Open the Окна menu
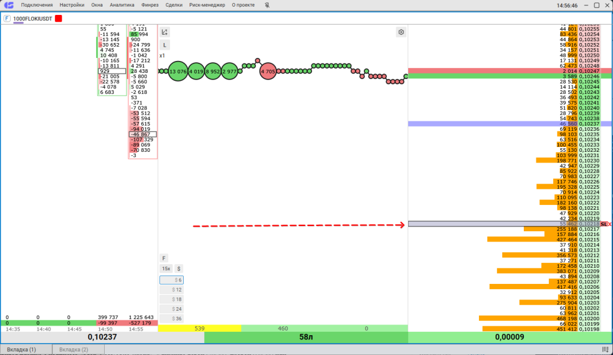The height and width of the screenshot is (355, 613). pyautogui.click(x=97, y=5)
